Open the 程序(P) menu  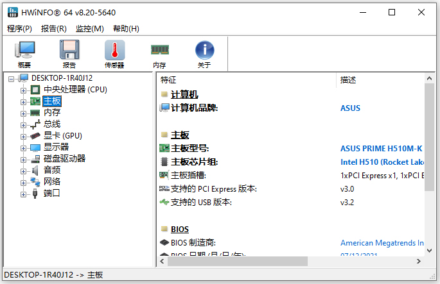(19, 28)
